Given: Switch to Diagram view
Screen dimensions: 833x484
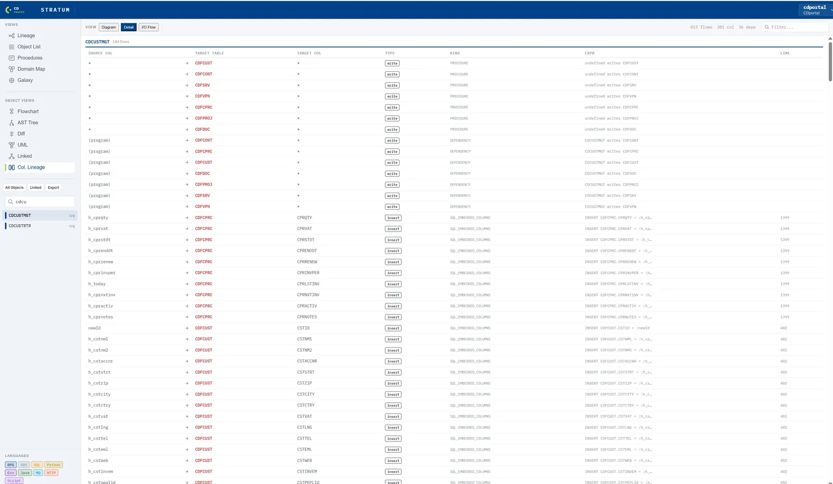Looking at the screenshot, I should (x=109, y=27).
